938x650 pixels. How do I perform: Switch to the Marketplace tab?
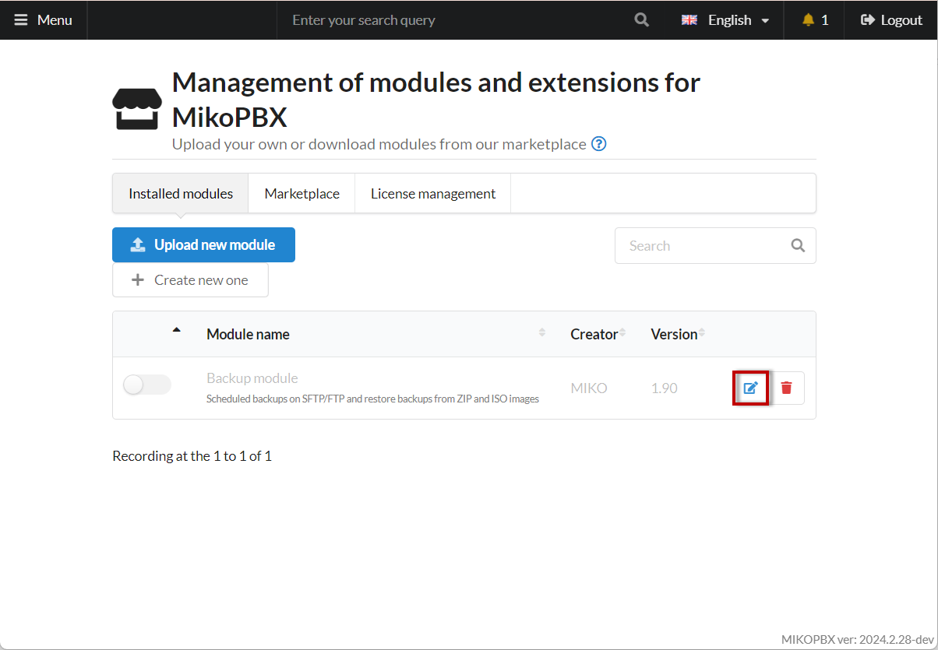click(301, 194)
